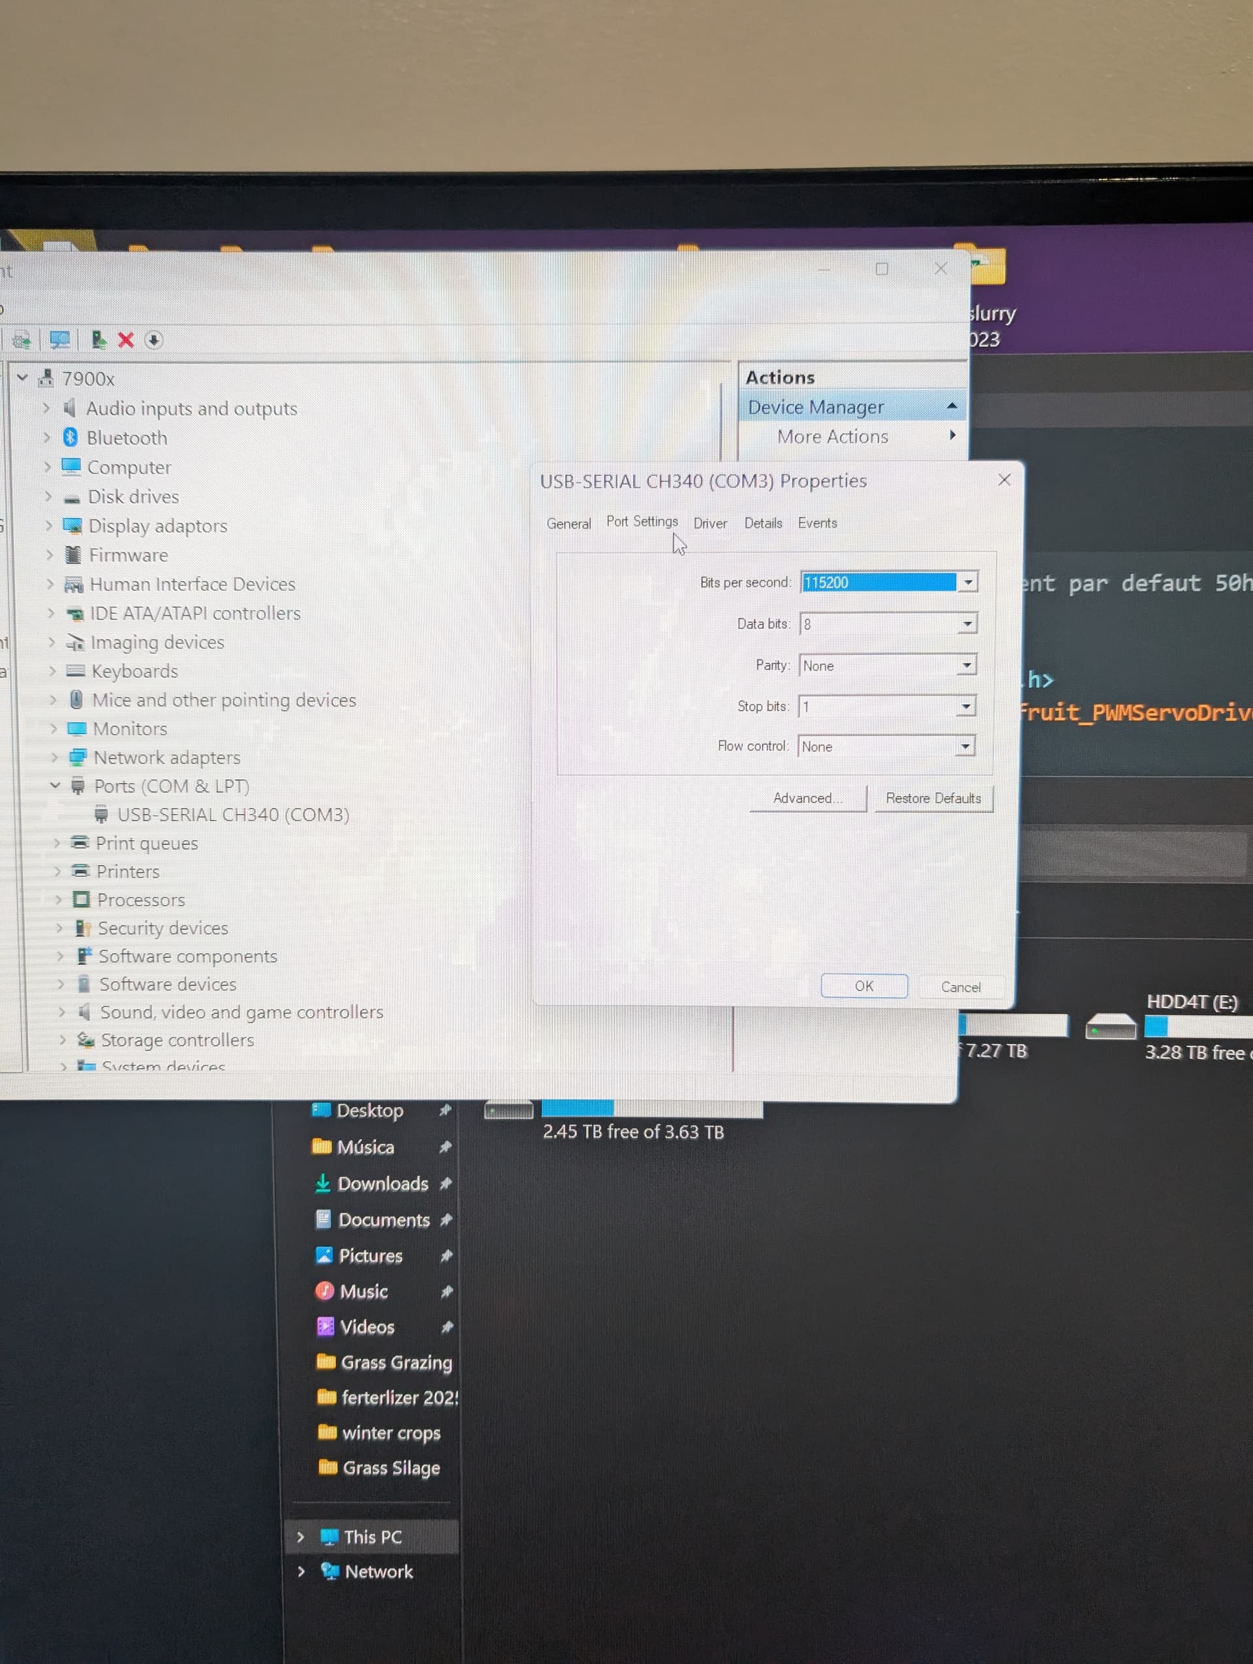Select the Port Settings tab
Image resolution: width=1253 pixels, height=1664 pixels.
[x=642, y=521]
